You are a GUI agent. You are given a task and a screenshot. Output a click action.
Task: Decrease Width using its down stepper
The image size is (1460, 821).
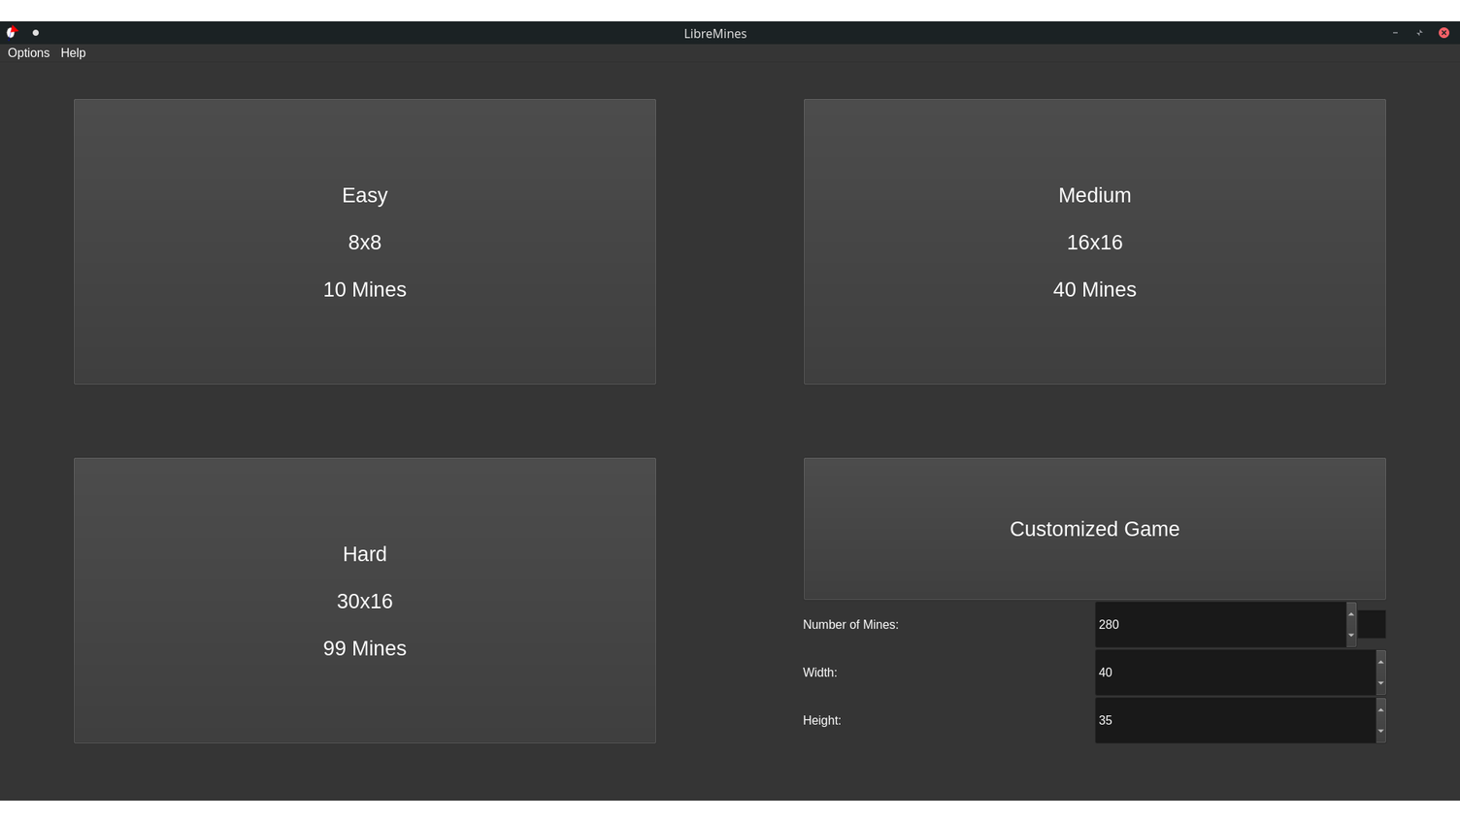pos(1380,683)
